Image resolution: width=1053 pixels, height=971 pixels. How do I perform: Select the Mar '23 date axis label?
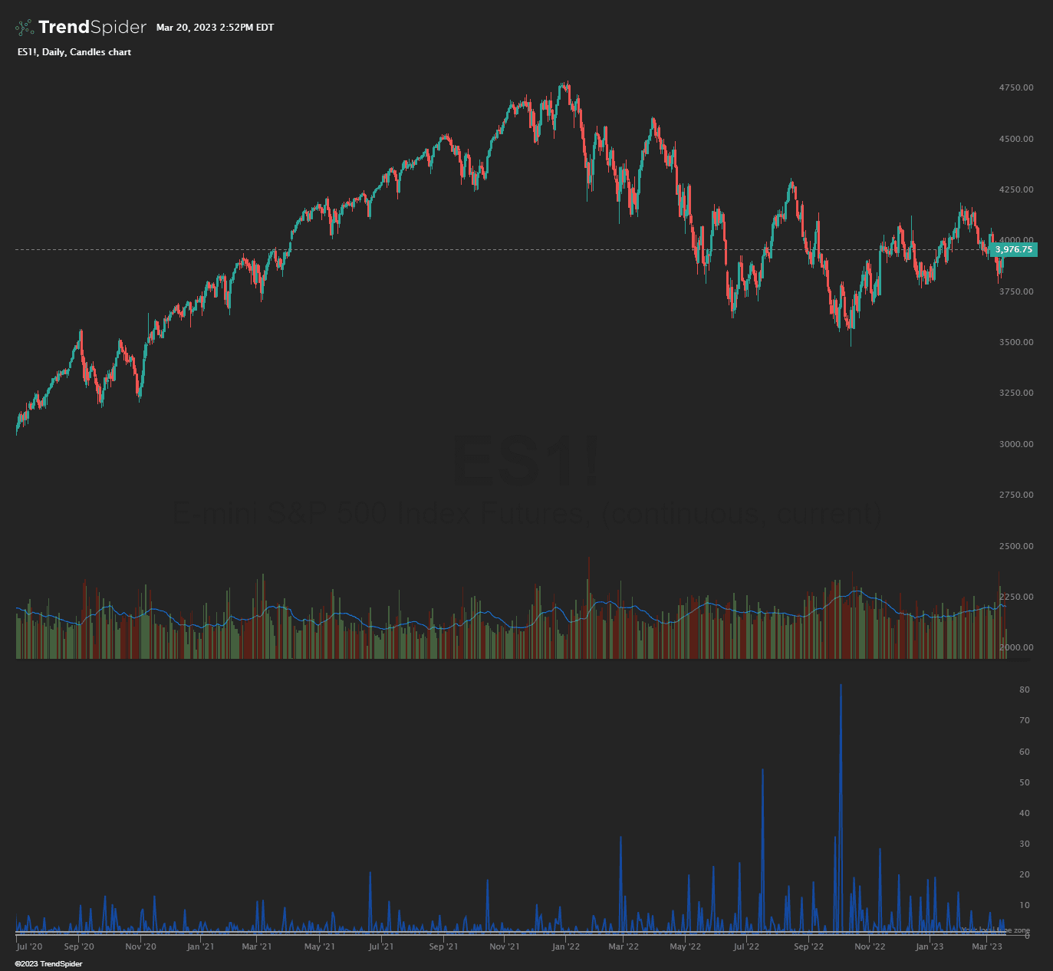pos(987,946)
